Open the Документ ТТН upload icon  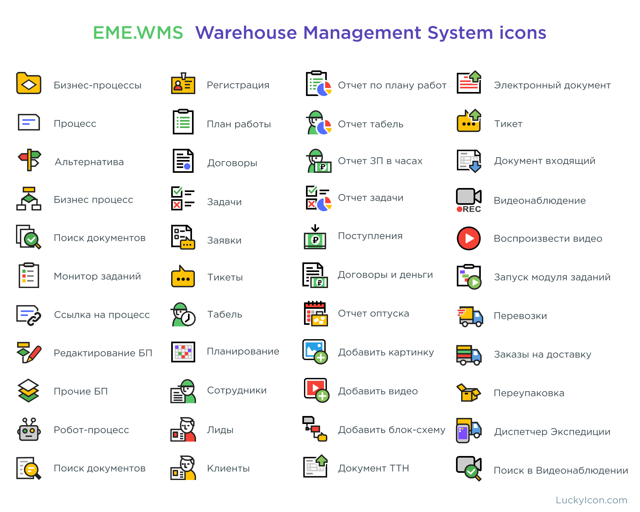pos(316,466)
